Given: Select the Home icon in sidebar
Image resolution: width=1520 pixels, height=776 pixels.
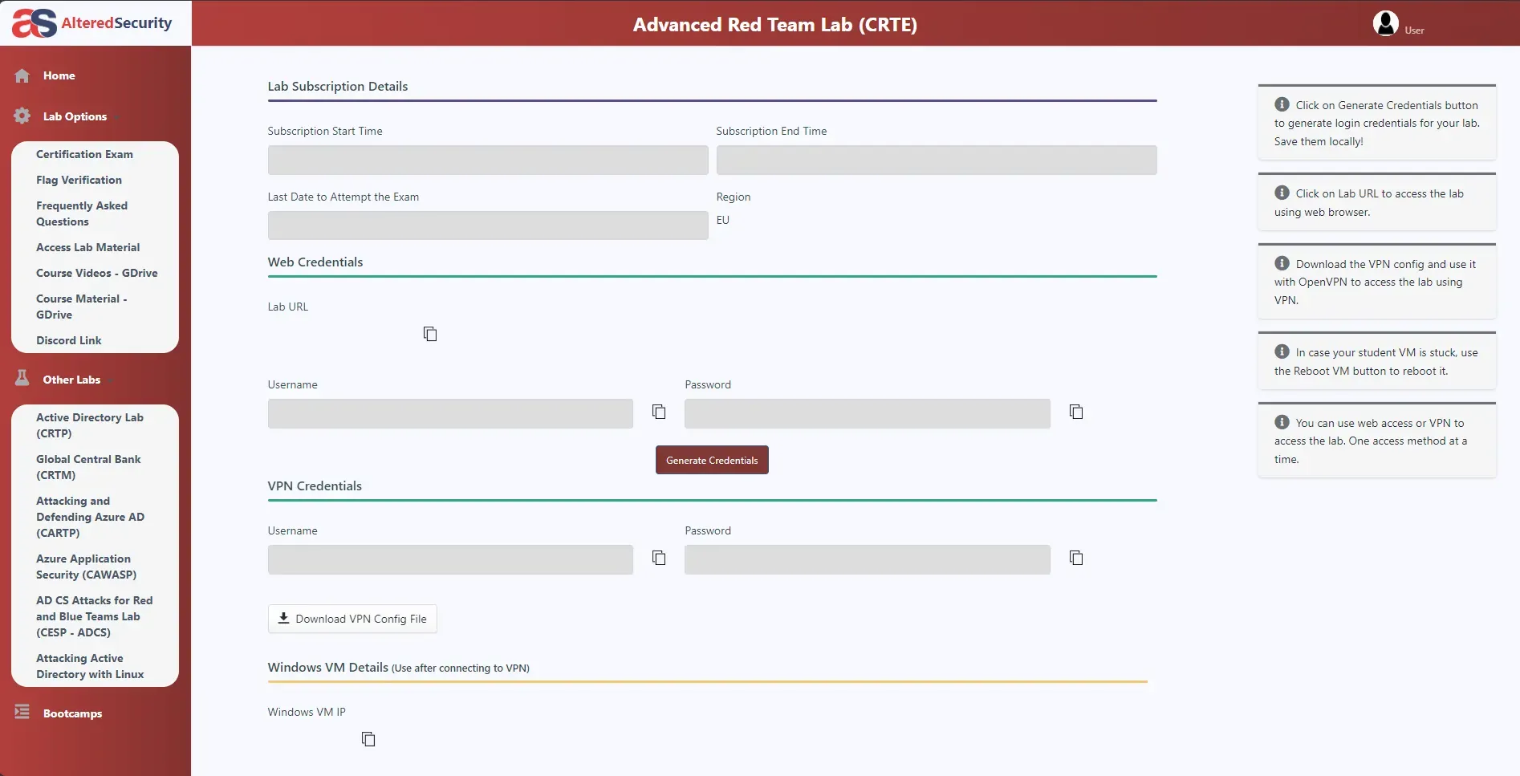Looking at the screenshot, I should (22, 75).
